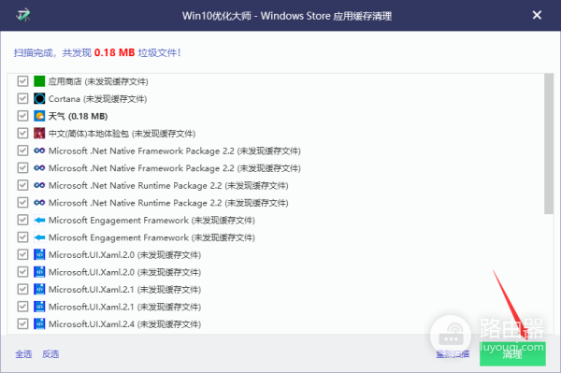
Task: Close the Windows Store 应用缓存清理 window
Action: tap(537, 15)
